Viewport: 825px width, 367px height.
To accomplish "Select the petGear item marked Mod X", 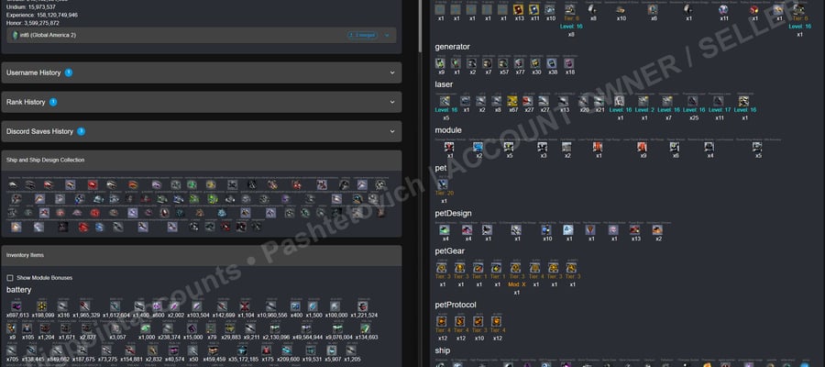I will tap(515, 268).
